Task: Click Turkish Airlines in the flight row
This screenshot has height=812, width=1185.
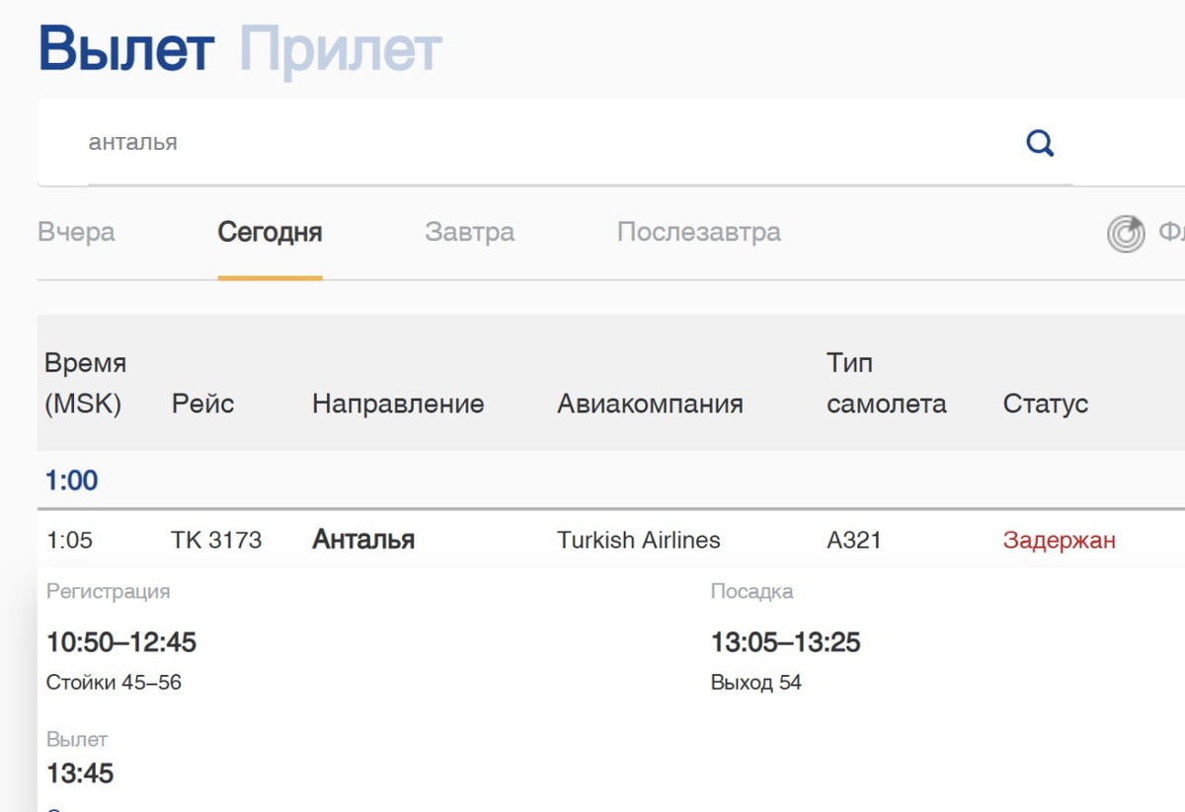Action: [638, 540]
